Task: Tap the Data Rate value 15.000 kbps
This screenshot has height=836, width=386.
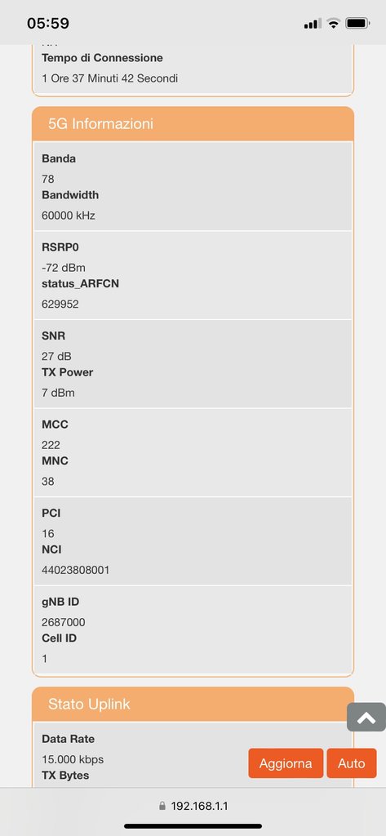Action: pyautogui.click(x=73, y=759)
